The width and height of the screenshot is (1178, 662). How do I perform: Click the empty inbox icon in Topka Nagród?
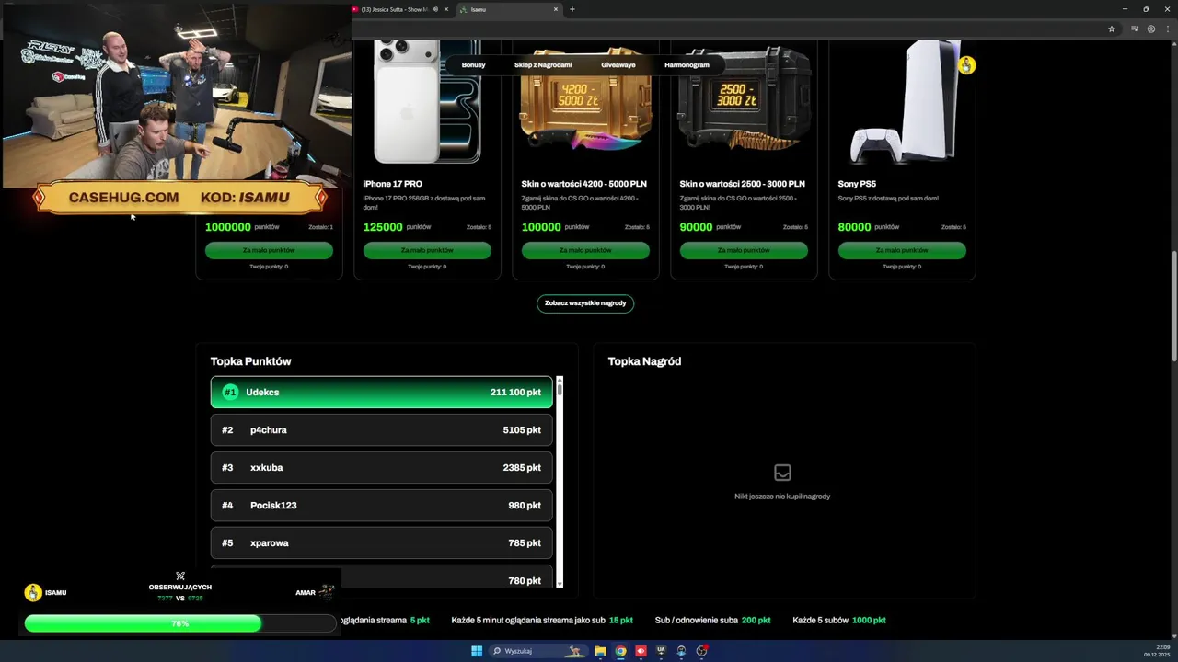(x=782, y=473)
